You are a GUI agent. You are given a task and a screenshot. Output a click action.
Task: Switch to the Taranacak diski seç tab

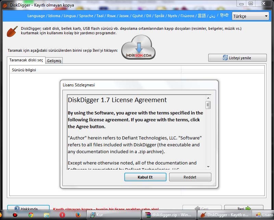click(26, 60)
